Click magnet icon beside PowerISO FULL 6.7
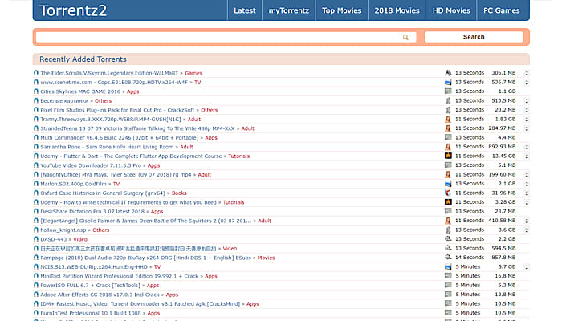Viewport: 562px width, 321px height. coord(36,286)
